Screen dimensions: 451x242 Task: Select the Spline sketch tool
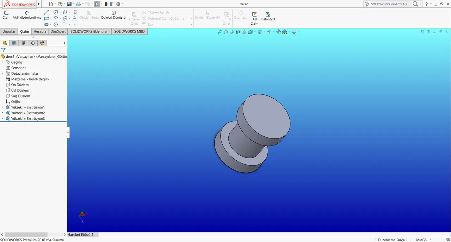coord(65,12)
